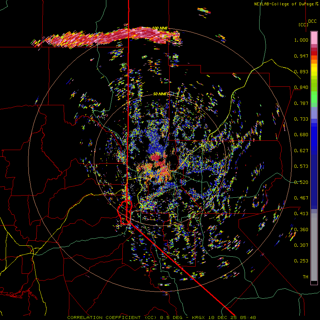The image size is (320, 320).
Task: Select the 0.307 scale value
Action: coord(301,245)
